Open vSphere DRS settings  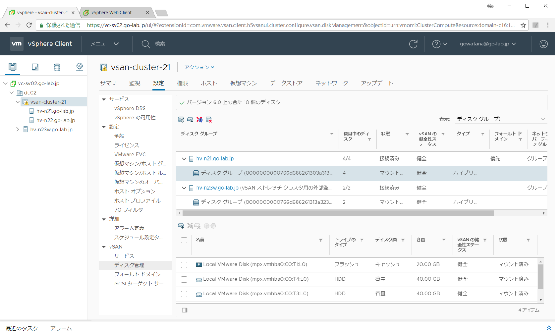(x=130, y=108)
